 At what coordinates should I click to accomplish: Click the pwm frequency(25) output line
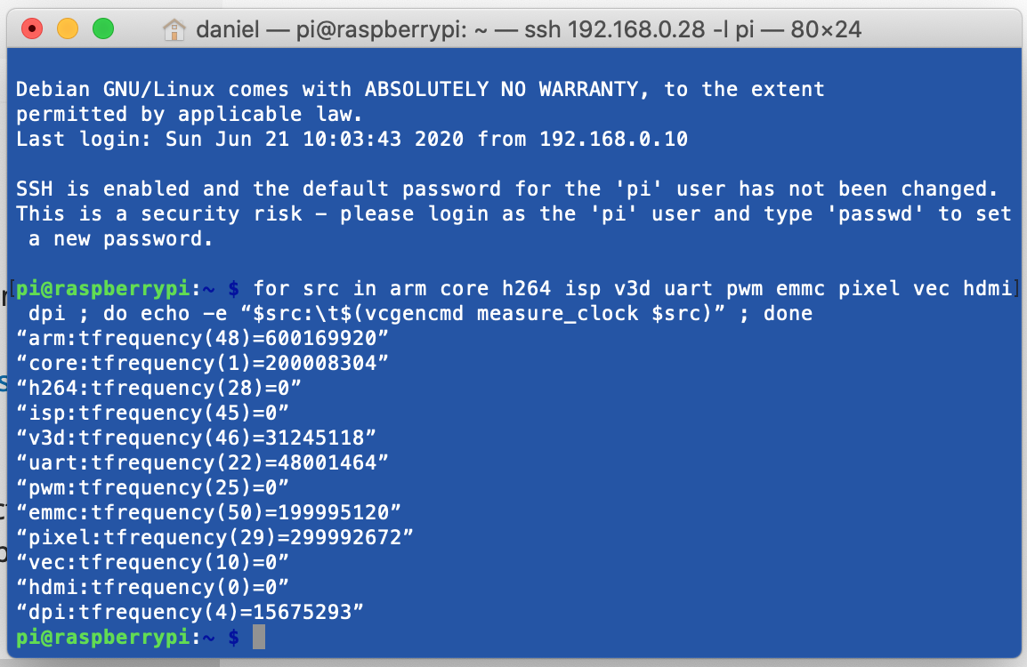click(153, 487)
